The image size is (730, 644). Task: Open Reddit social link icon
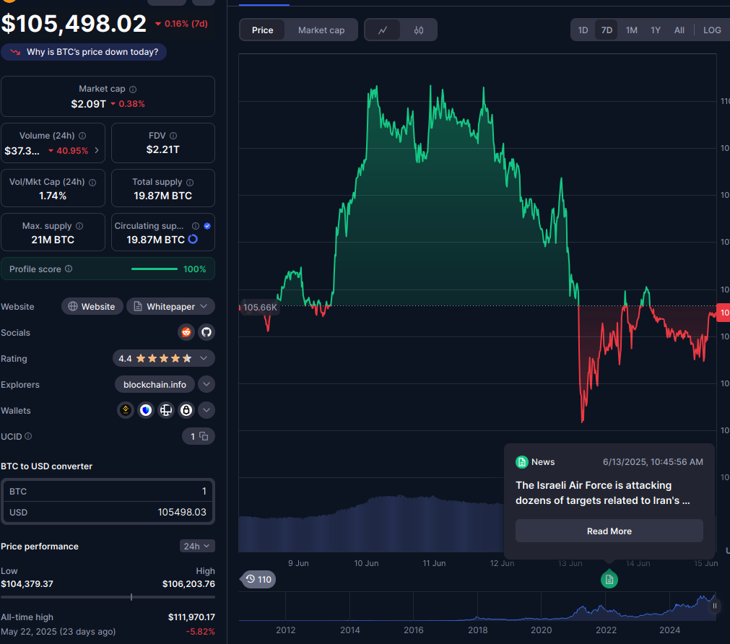point(186,333)
